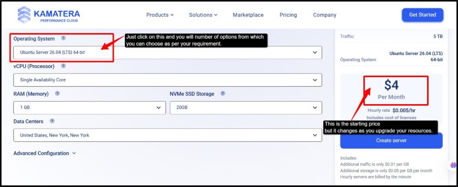Screen dimensions: 458x187
Task: Open help icon beside NVMe SSD Storage
Action: [x=223, y=93]
